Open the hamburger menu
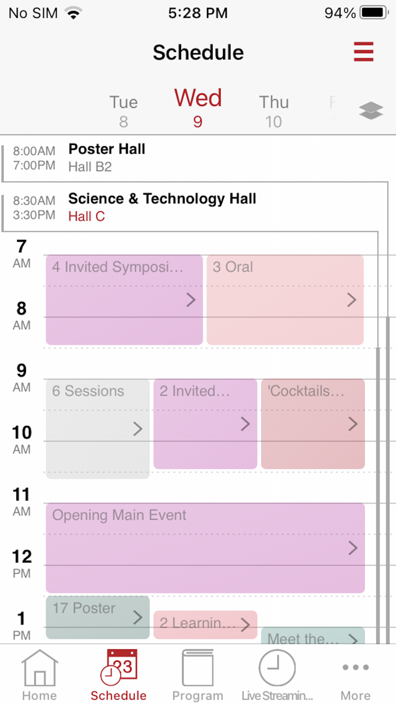This screenshot has width=396, height=705. click(364, 52)
